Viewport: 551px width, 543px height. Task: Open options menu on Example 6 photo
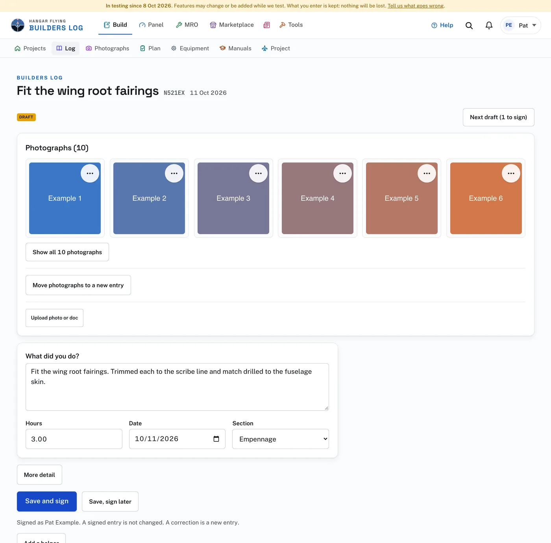click(x=511, y=174)
